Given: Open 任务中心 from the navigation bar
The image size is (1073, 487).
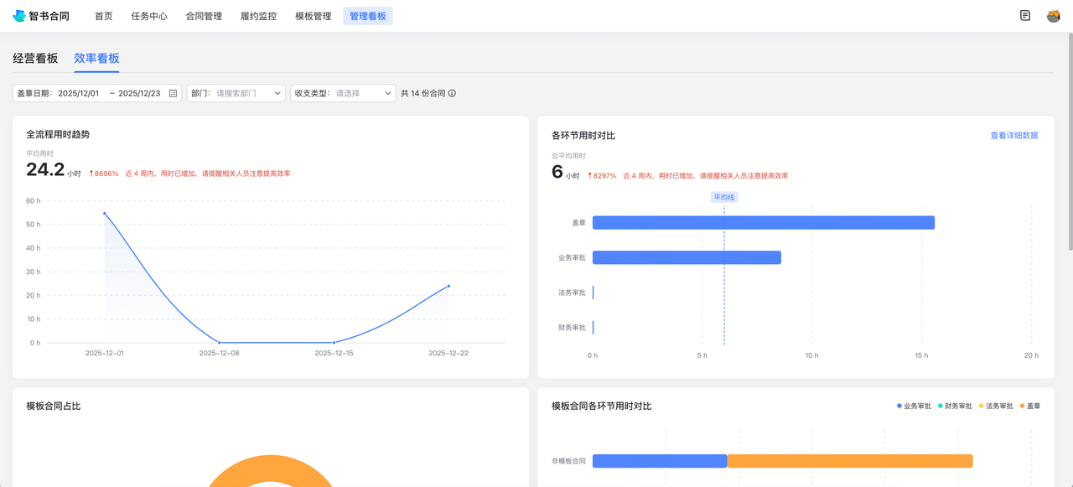Looking at the screenshot, I should click(149, 15).
